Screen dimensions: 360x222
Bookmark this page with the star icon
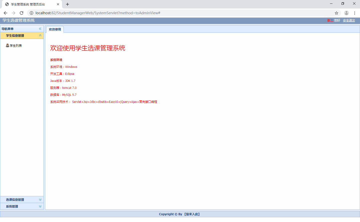pos(336,13)
